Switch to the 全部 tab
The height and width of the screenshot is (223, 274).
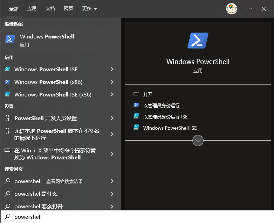point(14,8)
